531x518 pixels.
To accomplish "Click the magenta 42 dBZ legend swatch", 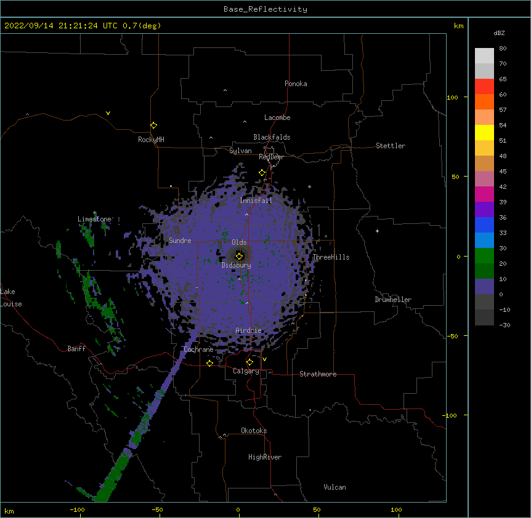I will point(484,194).
